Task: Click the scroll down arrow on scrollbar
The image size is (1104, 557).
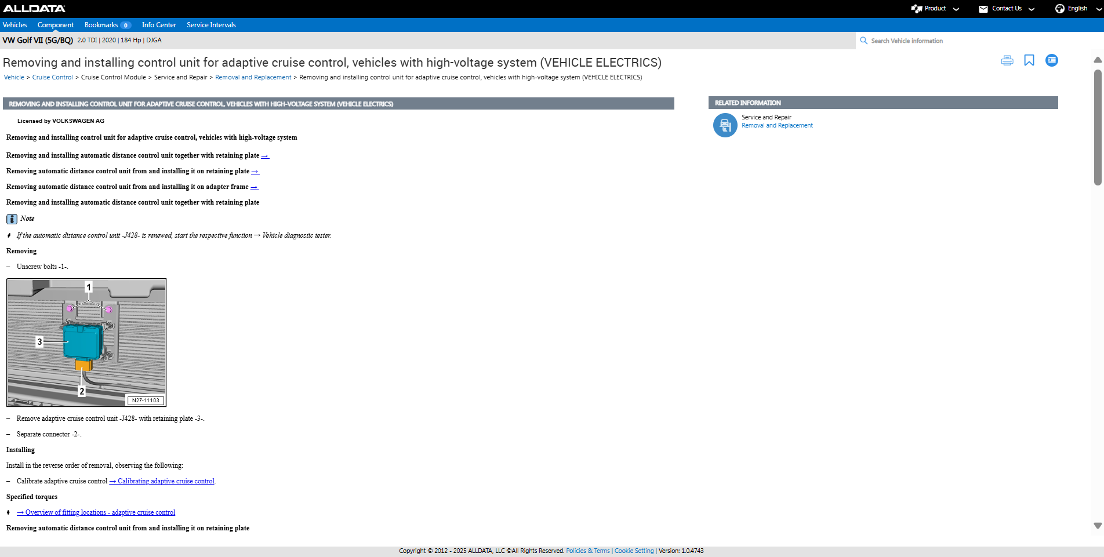Action: pos(1098,526)
